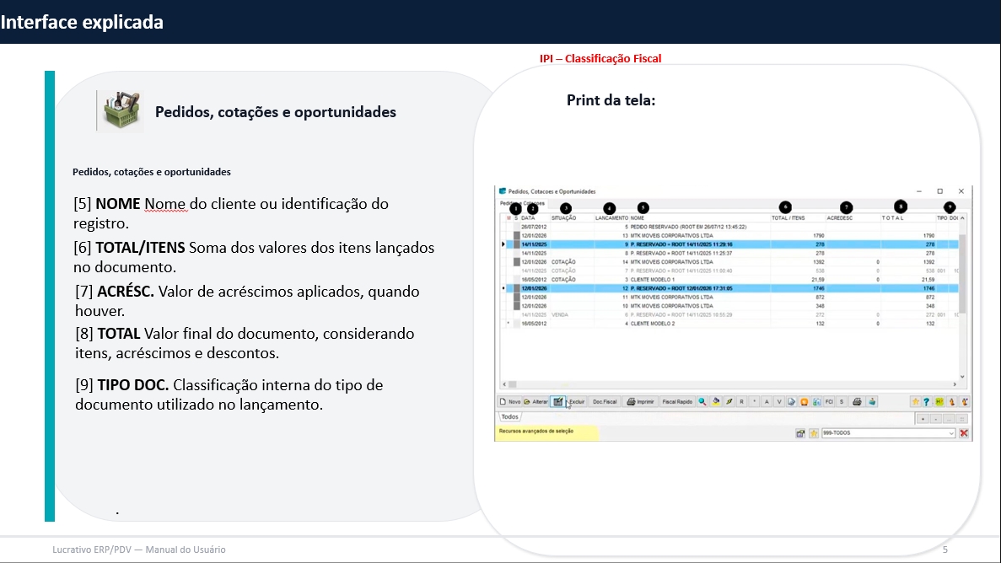Image resolution: width=1001 pixels, height=563 pixels.
Task: Click the orange circle icon in toolbar
Action: click(x=805, y=402)
